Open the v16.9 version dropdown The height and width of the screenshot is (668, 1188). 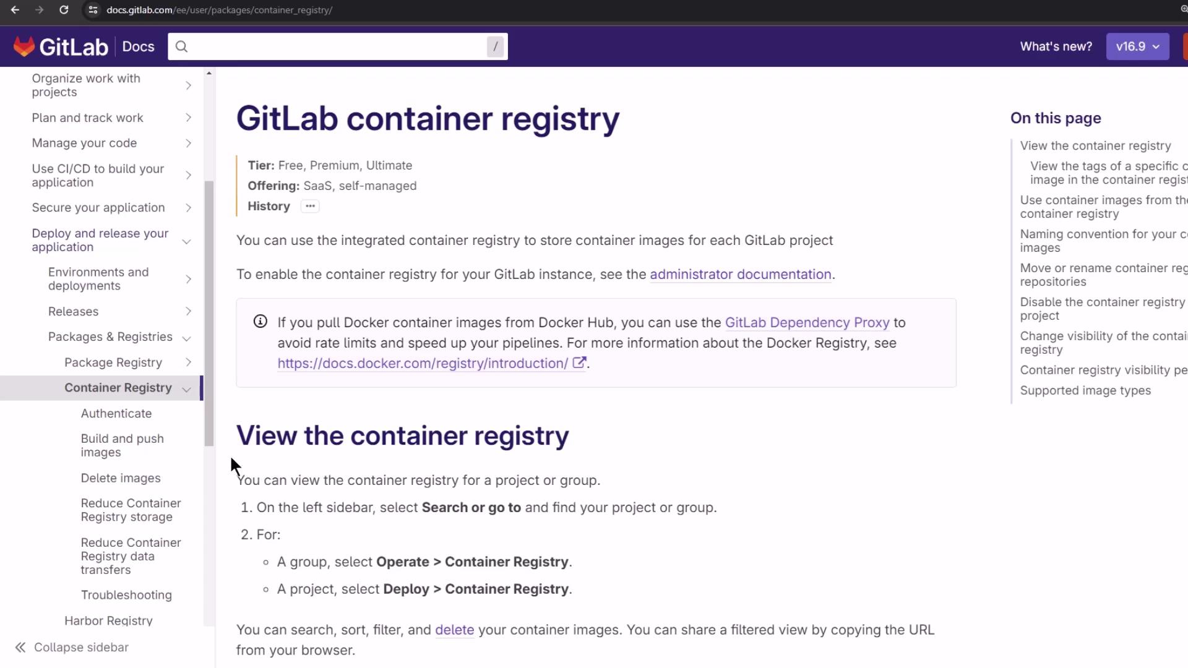[1137, 46]
